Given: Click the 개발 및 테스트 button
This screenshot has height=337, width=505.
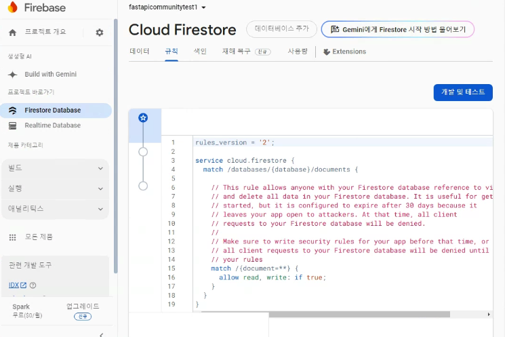Looking at the screenshot, I should [x=463, y=92].
